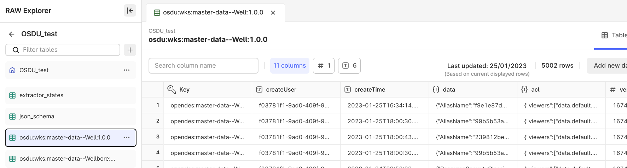
Task: Click row 1 acl viewers cell
Action: 561,105
